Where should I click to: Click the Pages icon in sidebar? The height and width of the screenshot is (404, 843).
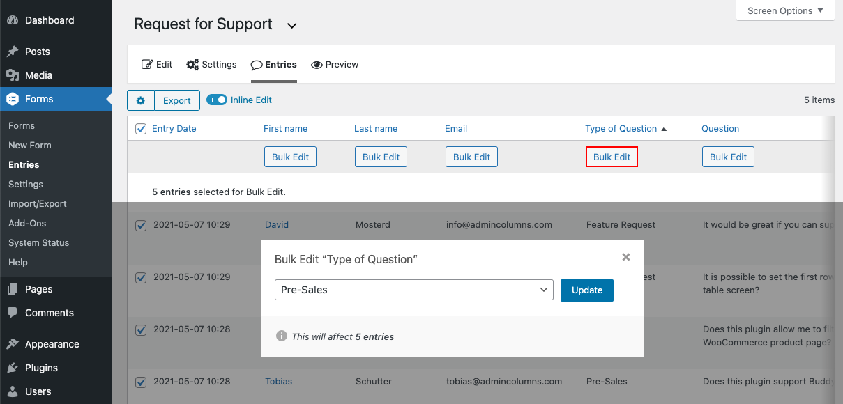coord(13,289)
